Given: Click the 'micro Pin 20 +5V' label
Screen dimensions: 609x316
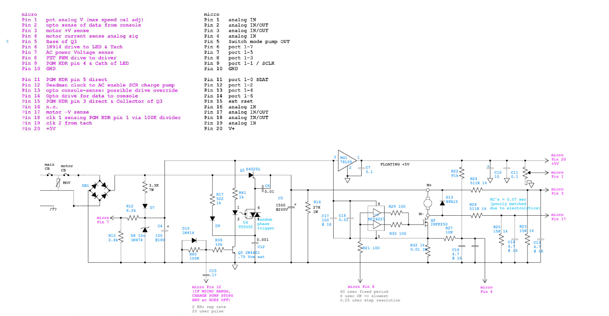Looking at the screenshot, I should 558,159.
